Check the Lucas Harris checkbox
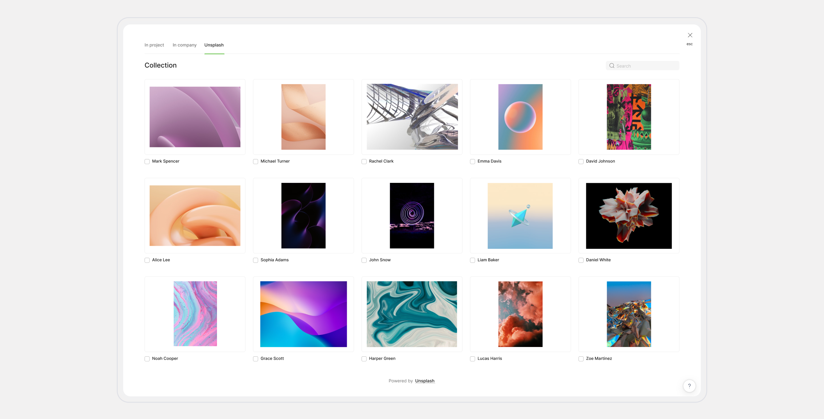824x419 pixels. pos(473,359)
